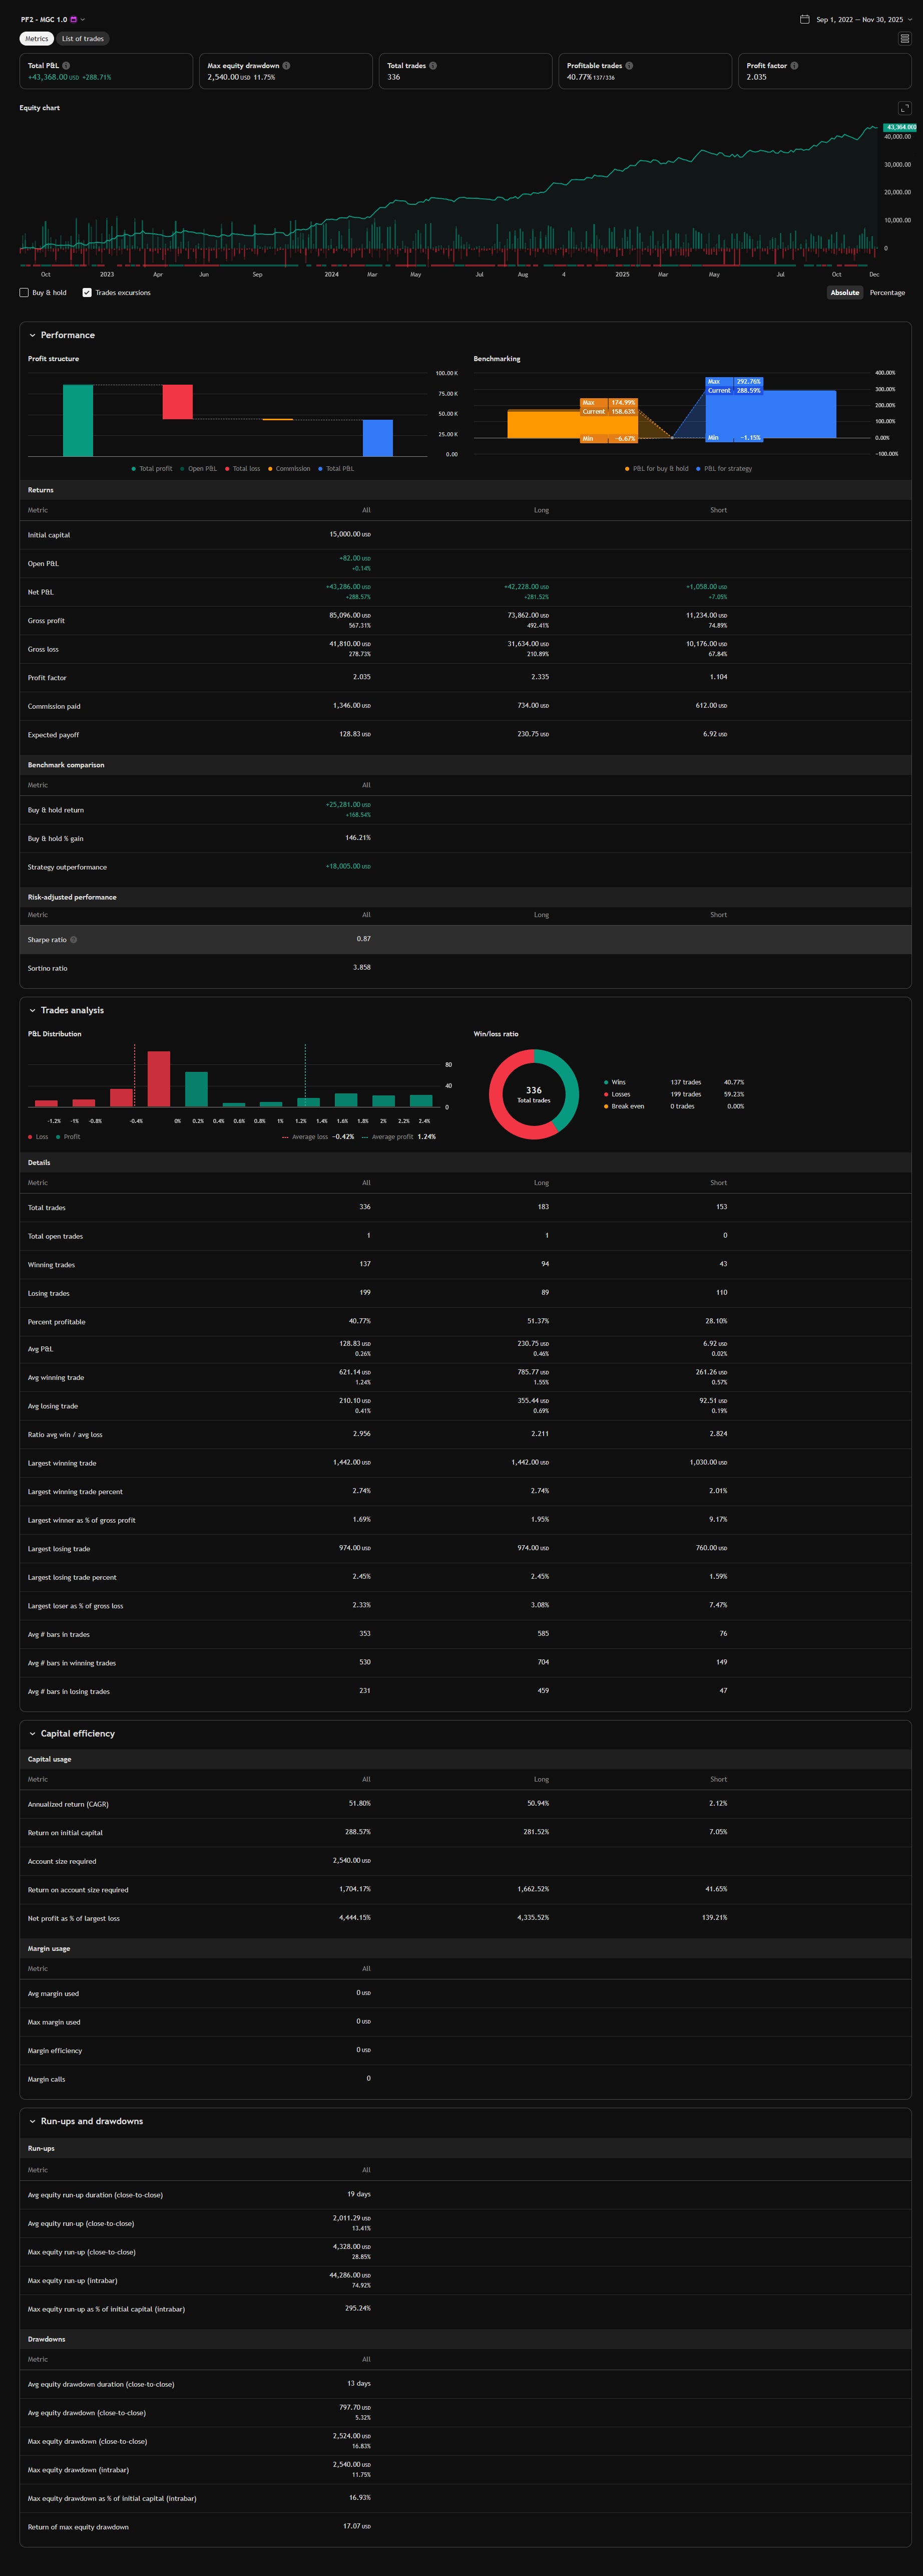Open the PF2 - MGC 1.0 strategy dropdown
The width and height of the screenshot is (923, 2576).
point(82,20)
